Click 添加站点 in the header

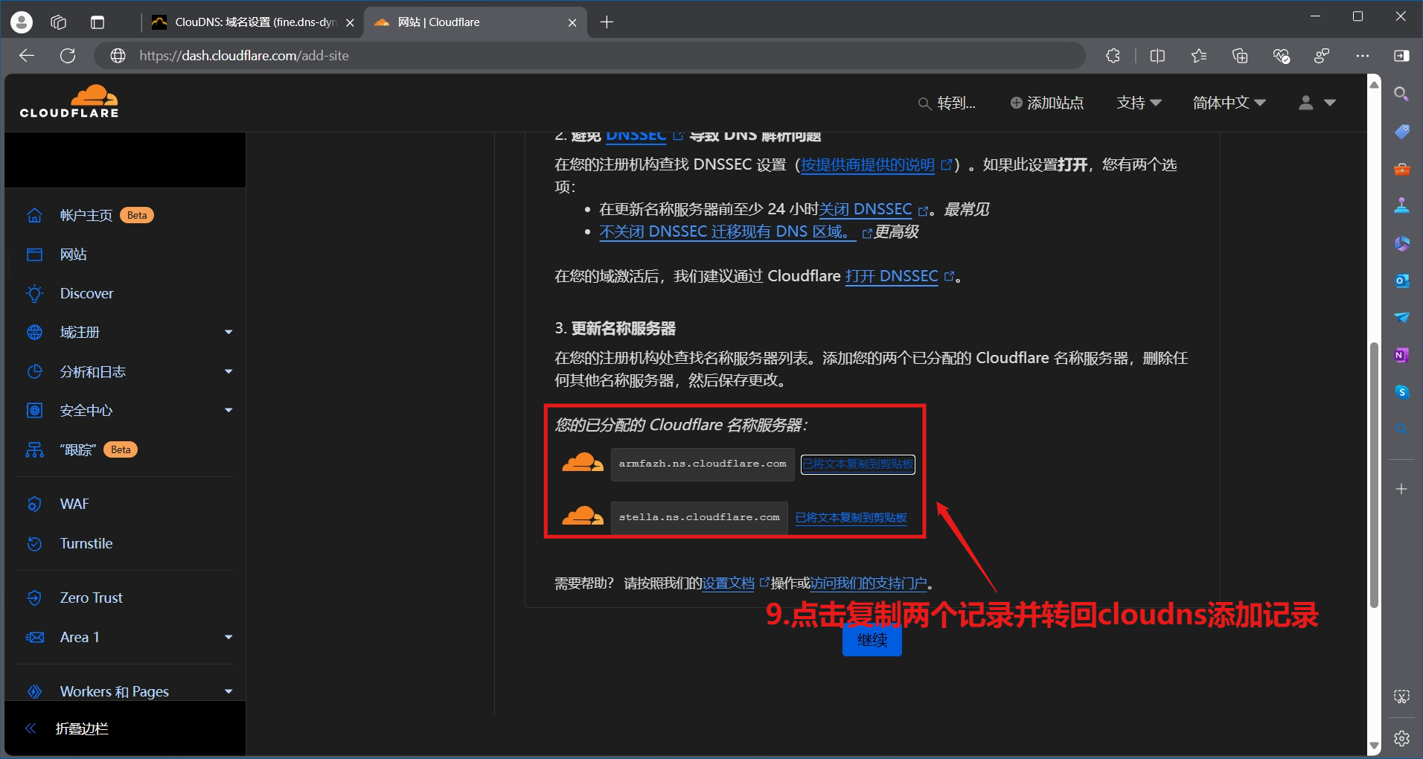pyautogui.click(x=1046, y=103)
